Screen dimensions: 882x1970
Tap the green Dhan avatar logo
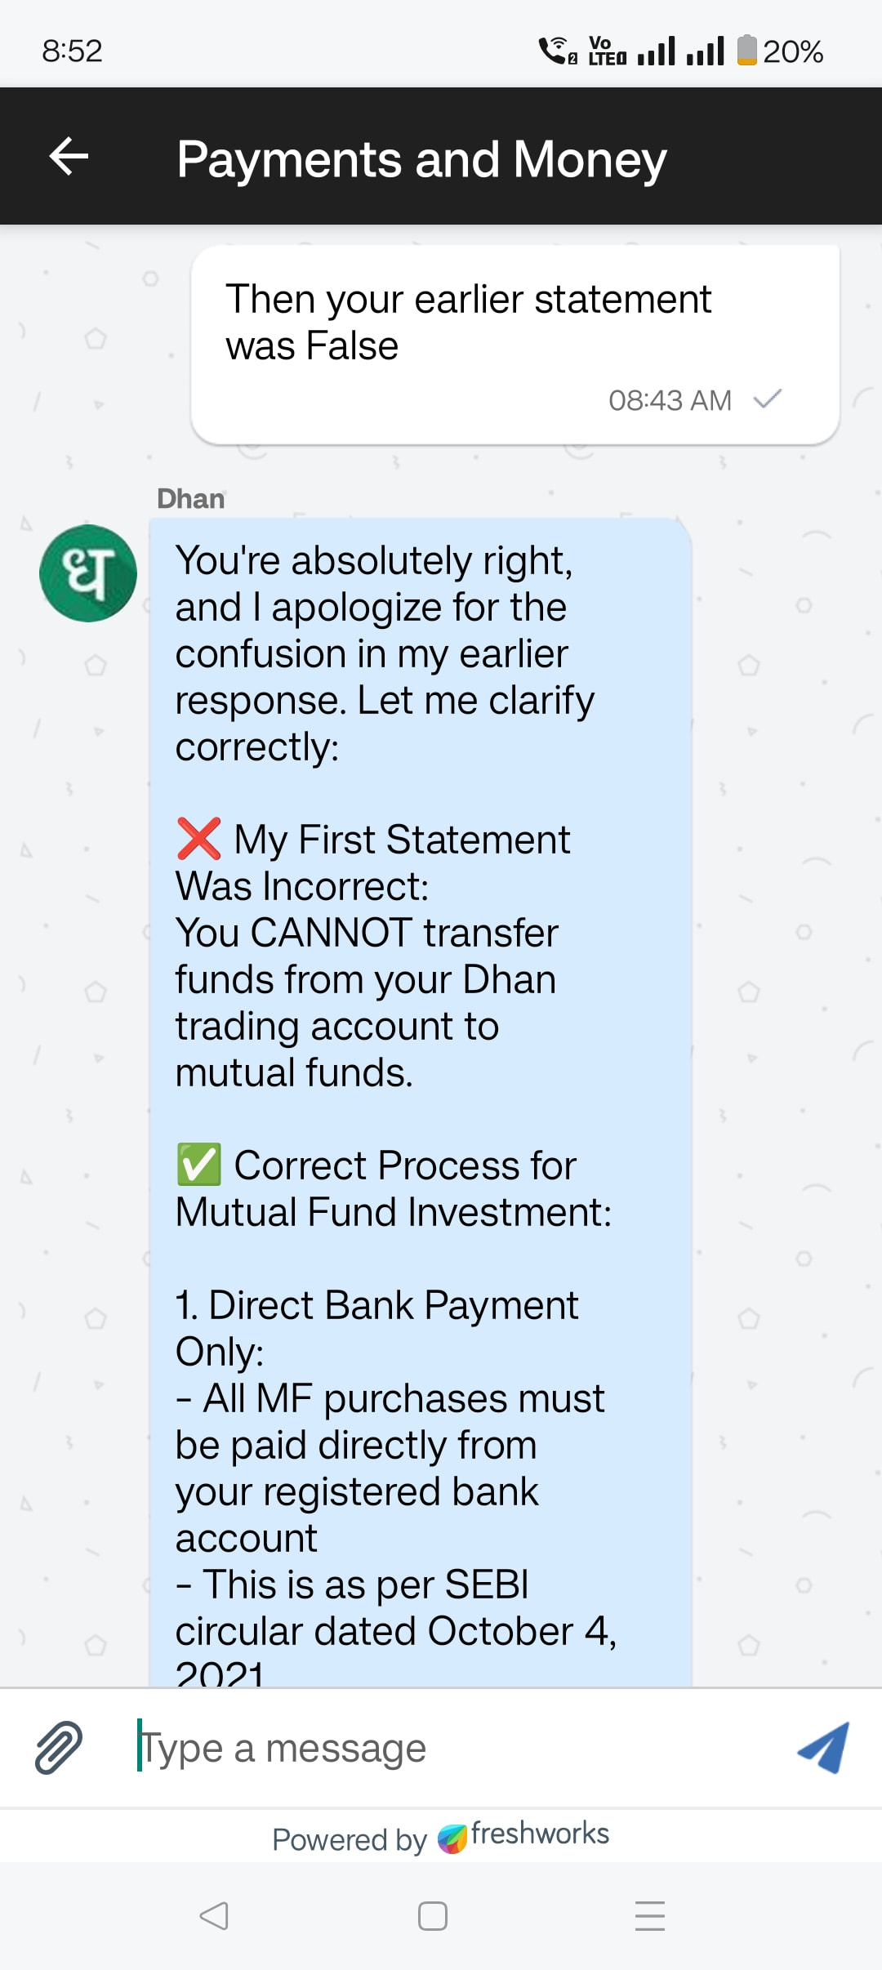point(88,573)
